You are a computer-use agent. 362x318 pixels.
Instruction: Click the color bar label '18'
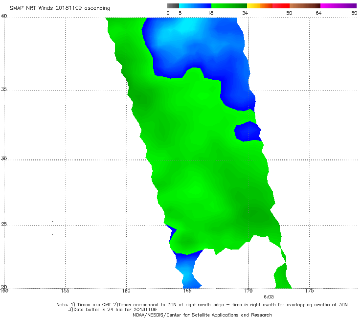point(210,13)
